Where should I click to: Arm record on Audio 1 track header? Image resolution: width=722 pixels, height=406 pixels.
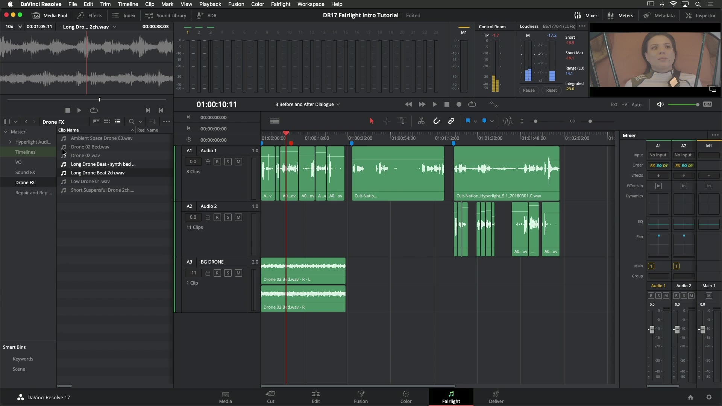[217, 162]
